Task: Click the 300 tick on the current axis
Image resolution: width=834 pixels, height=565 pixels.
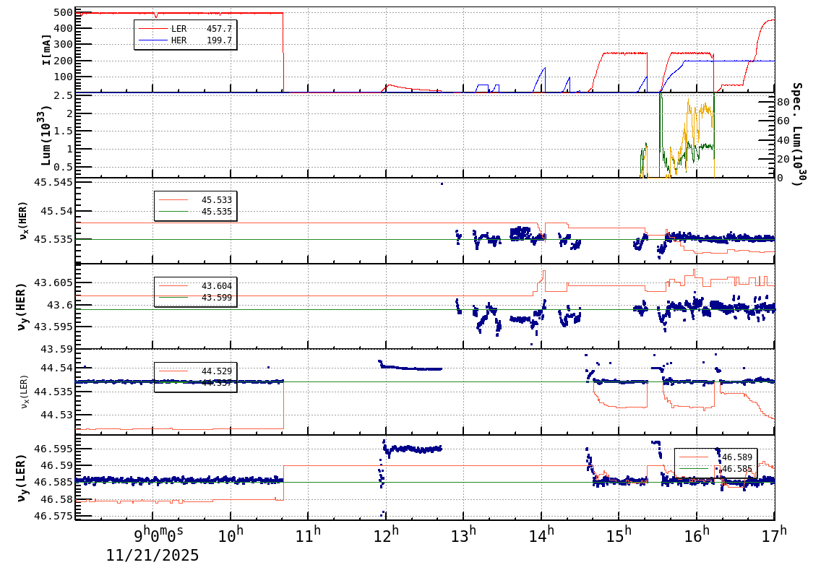Action: [64, 45]
